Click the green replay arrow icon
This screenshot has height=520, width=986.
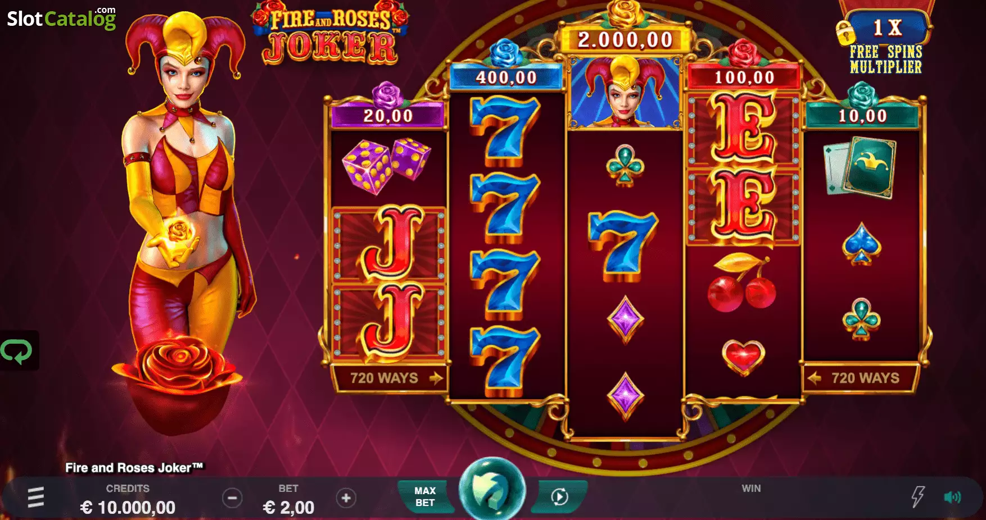[x=17, y=352]
